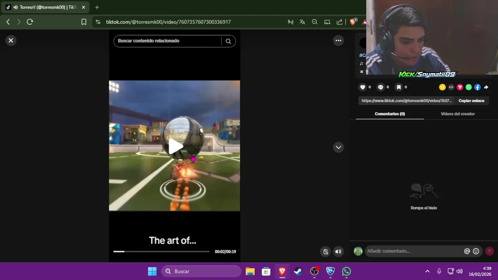Open system volume tray icon
The width and height of the screenshot is (498, 280).
coord(459,271)
